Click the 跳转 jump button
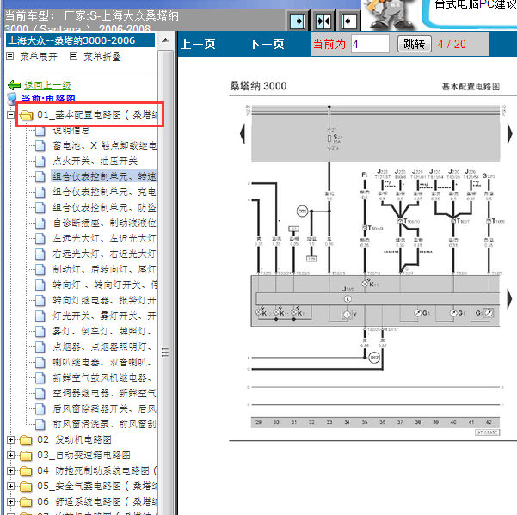Screen dimensions: 517x515 point(415,44)
